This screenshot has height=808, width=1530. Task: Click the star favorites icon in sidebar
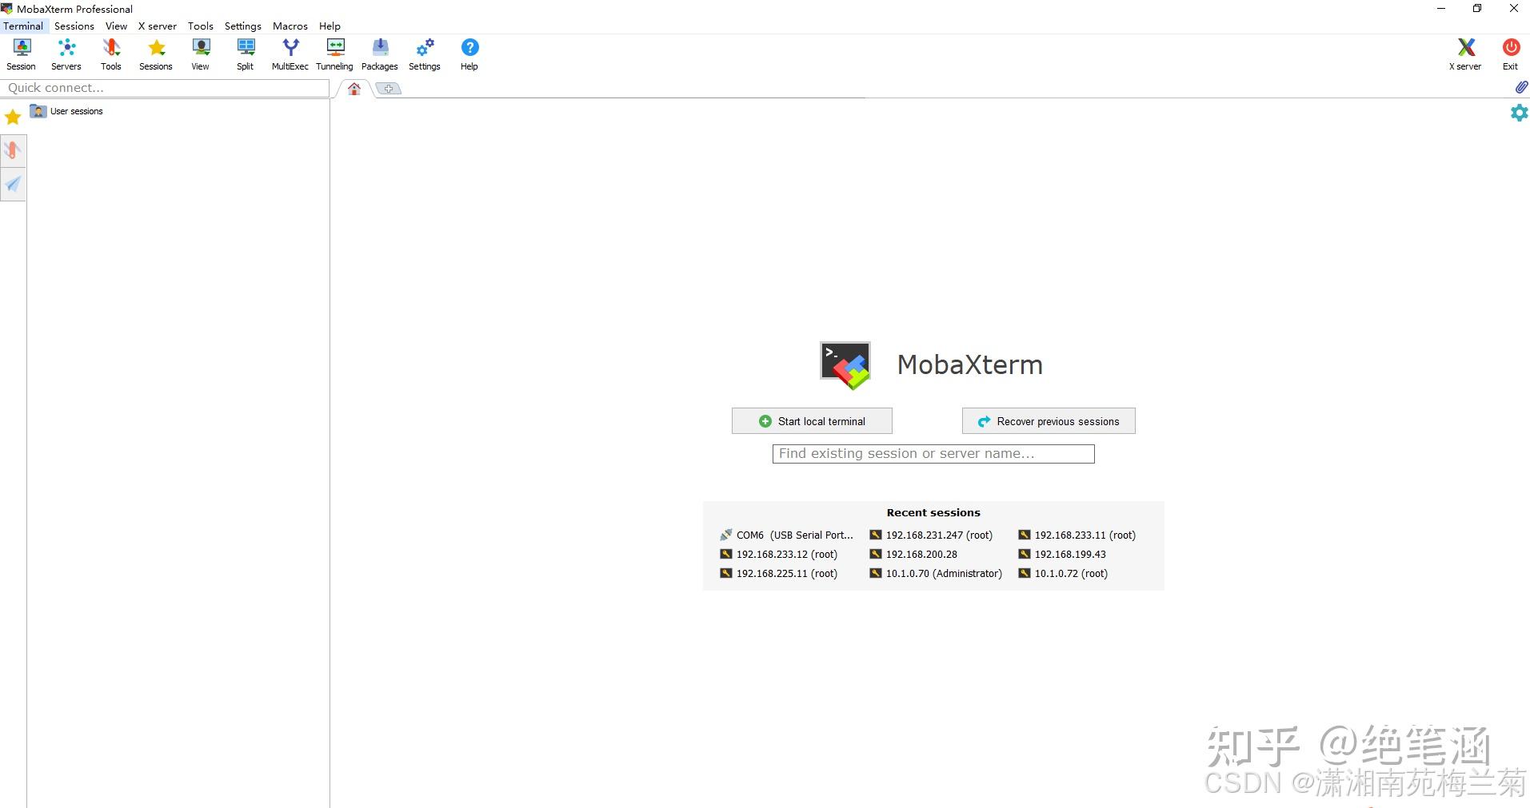12,117
